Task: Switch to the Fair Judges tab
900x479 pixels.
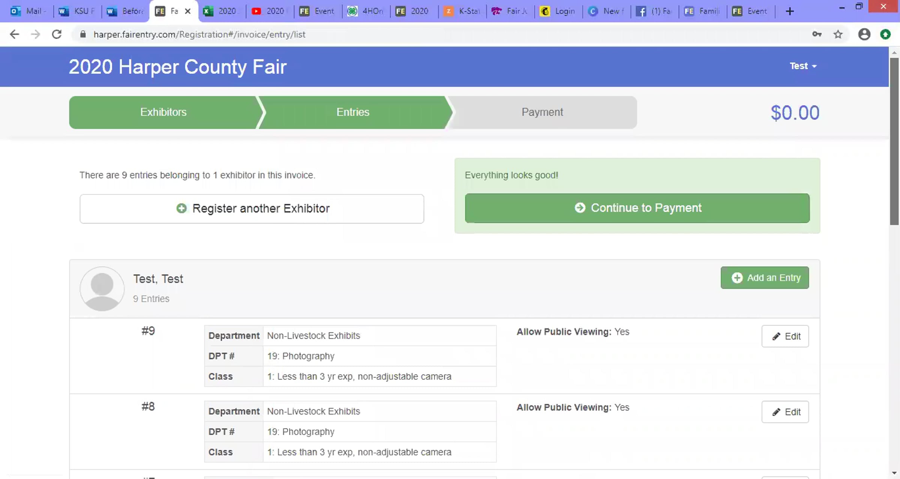Action: tap(510, 11)
